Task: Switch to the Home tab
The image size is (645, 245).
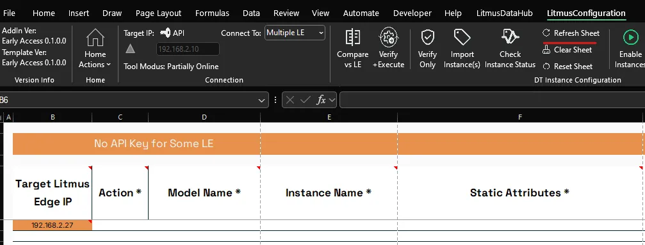Action: pos(44,13)
